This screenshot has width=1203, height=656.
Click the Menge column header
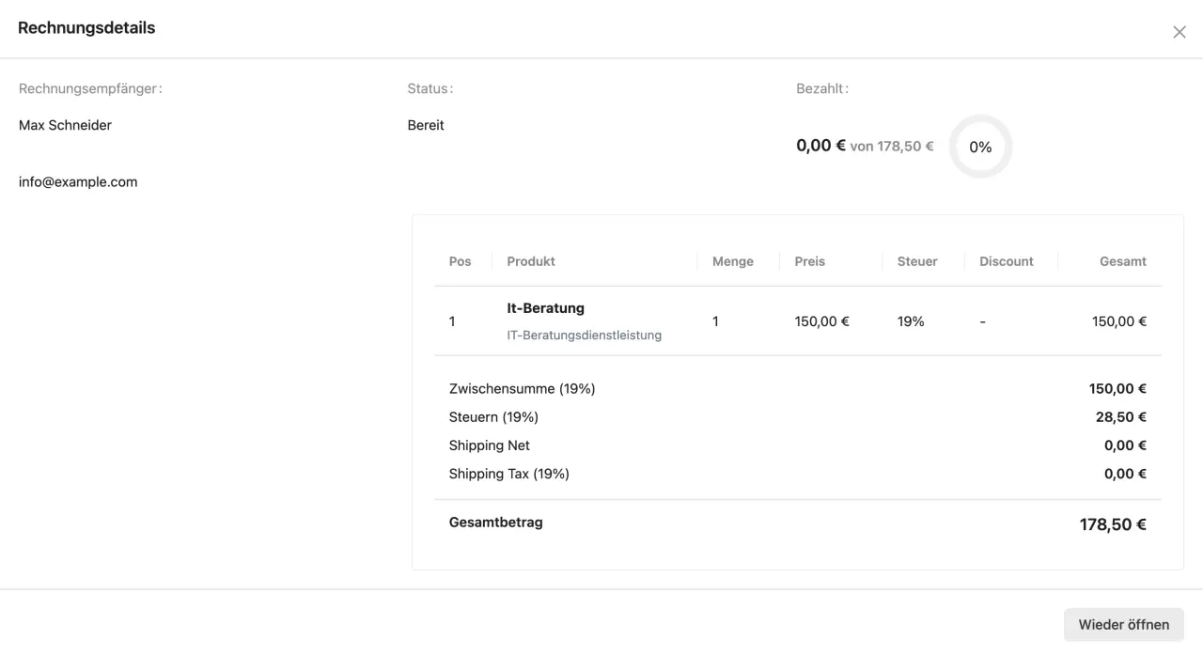pos(732,261)
